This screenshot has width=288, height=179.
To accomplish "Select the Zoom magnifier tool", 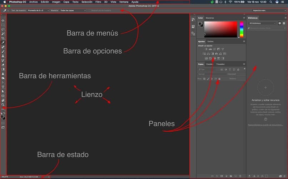I will point(3,105).
